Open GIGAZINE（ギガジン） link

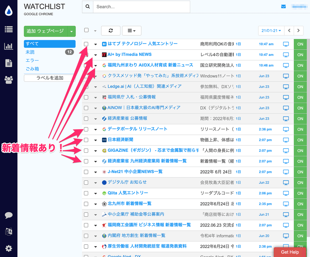(x=153, y=150)
